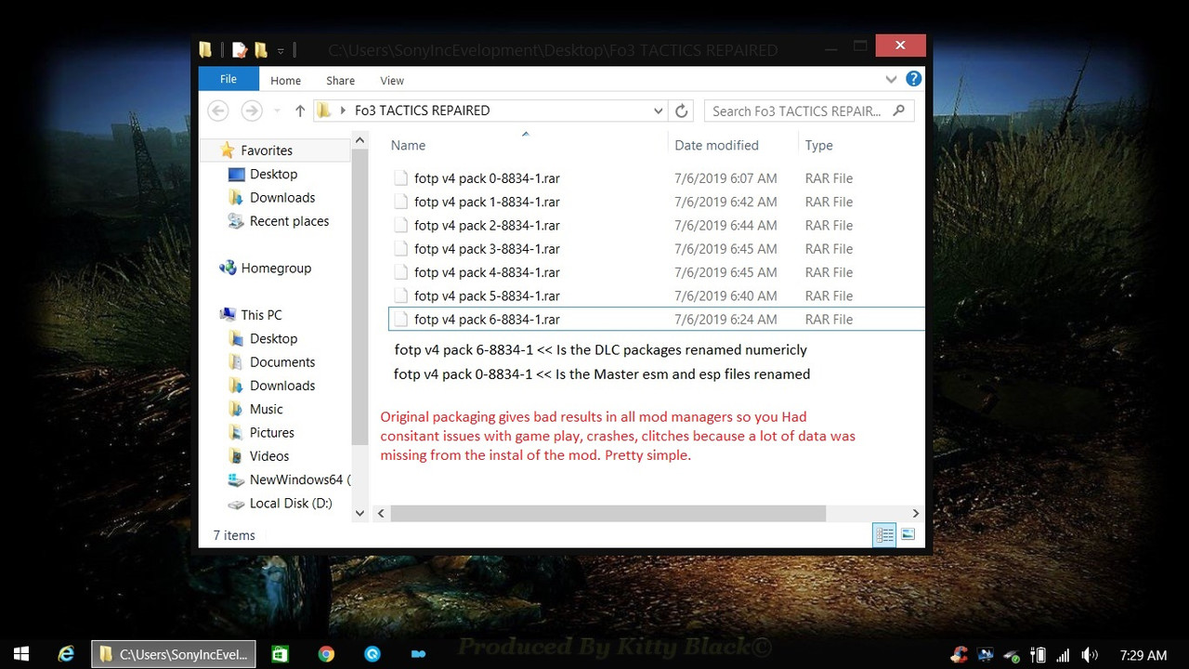1189x669 pixels.
Task: Open Recent places in navigation pane
Action: 289,221
